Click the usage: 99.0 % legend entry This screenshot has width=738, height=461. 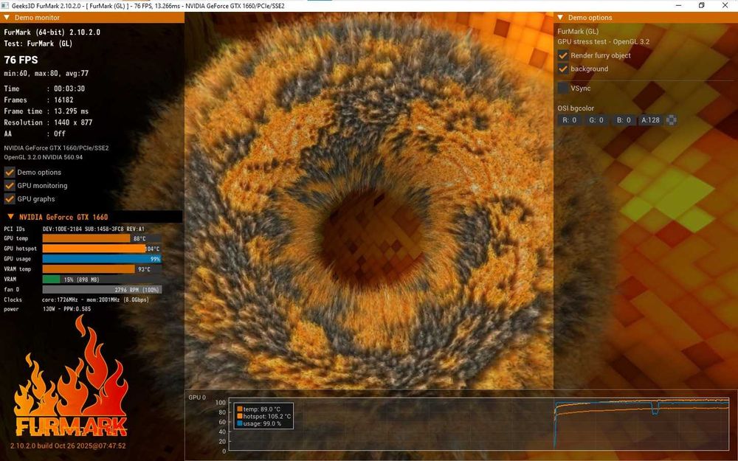[259, 423]
